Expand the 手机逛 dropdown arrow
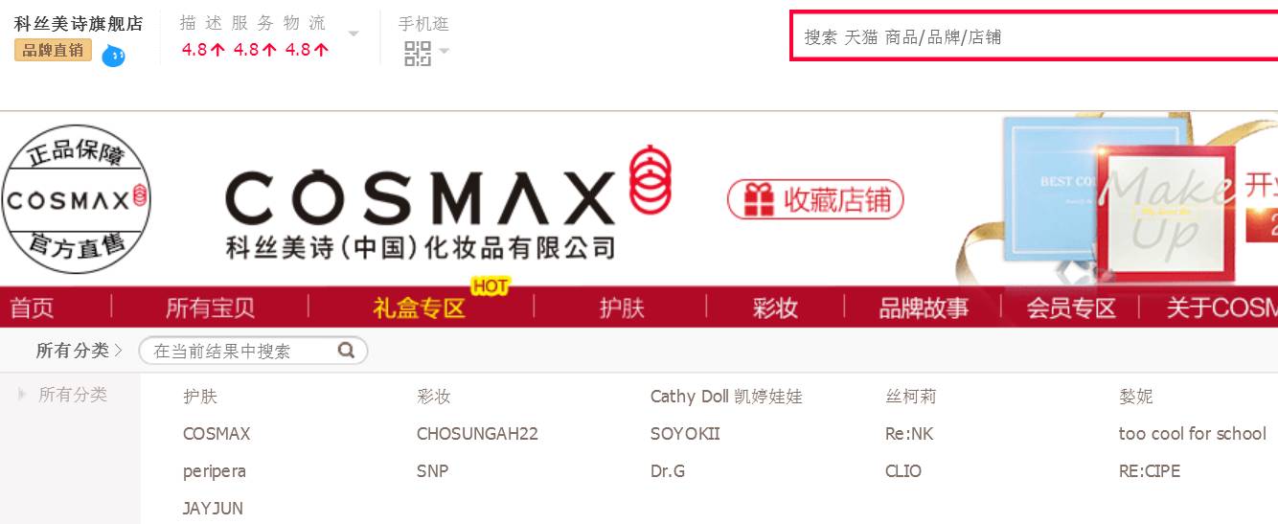Screen dimensions: 1278x524 pos(444,51)
